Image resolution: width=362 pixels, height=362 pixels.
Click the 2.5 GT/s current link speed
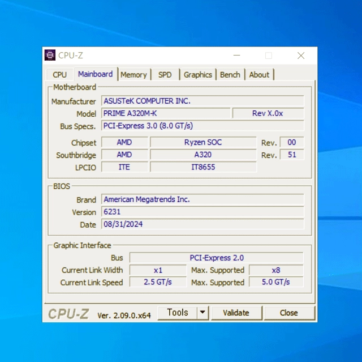[x=158, y=282]
